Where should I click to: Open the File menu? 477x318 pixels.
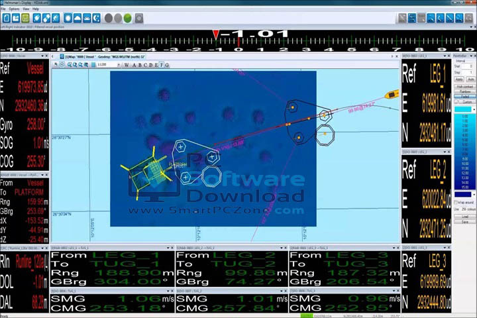[3, 9]
